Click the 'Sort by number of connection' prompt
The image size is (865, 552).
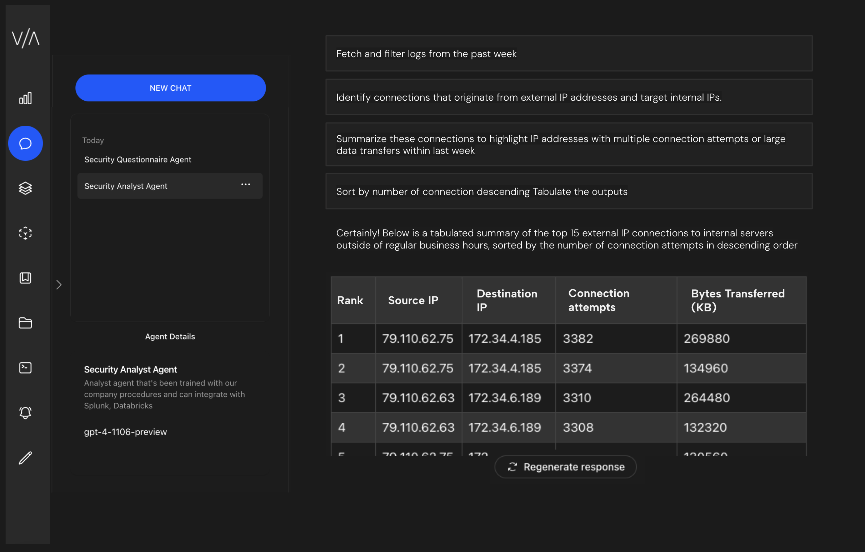pyautogui.click(x=569, y=191)
